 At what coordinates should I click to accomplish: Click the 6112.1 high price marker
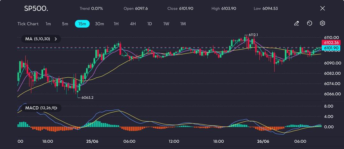(253, 35)
